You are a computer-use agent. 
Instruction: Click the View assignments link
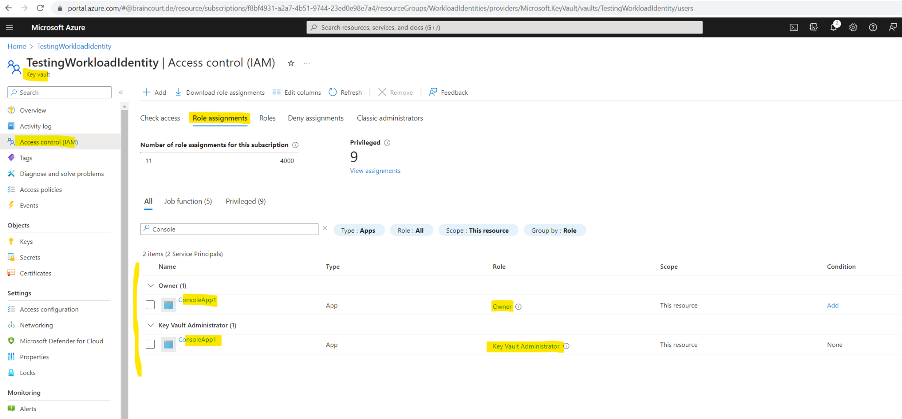375,171
